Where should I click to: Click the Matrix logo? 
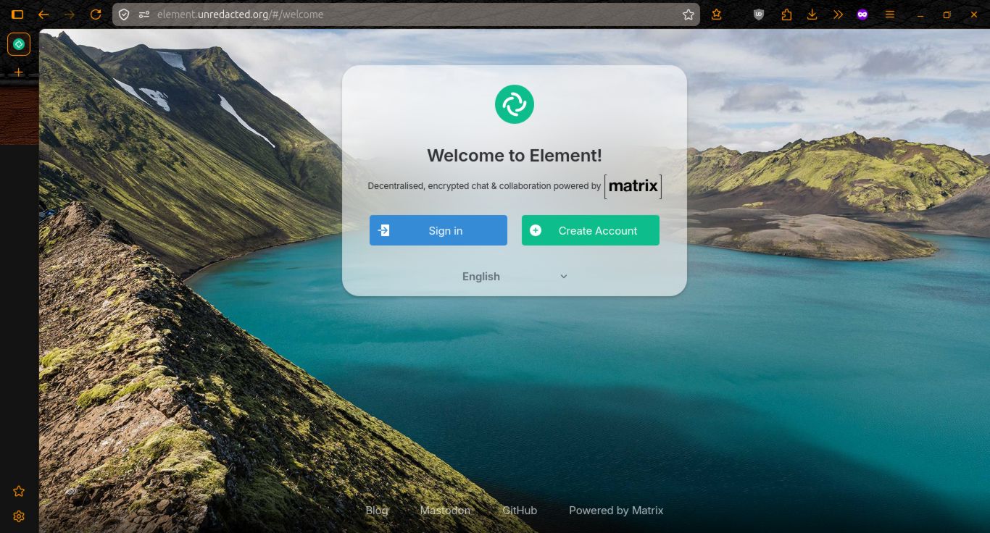pyautogui.click(x=633, y=185)
